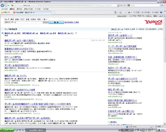Select the Yahoo!検索 - 強化ダンボール tab
The width and height of the screenshot is (166, 132).
32,13
